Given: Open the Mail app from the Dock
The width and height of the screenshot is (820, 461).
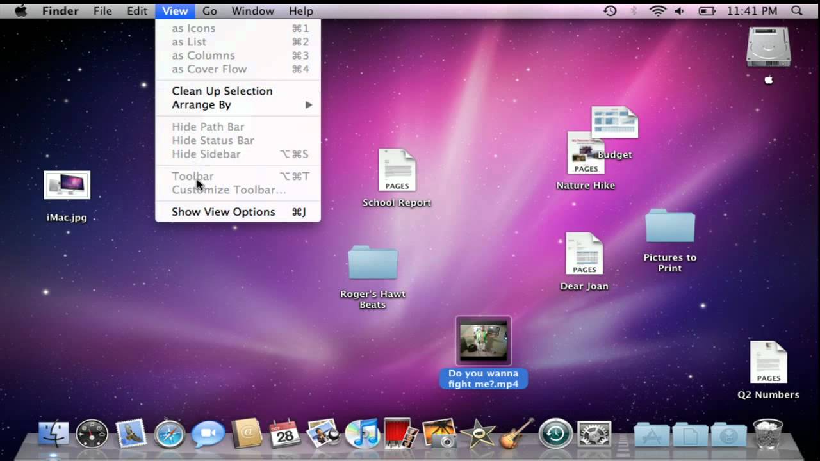Looking at the screenshot, I should pos(131,433).
